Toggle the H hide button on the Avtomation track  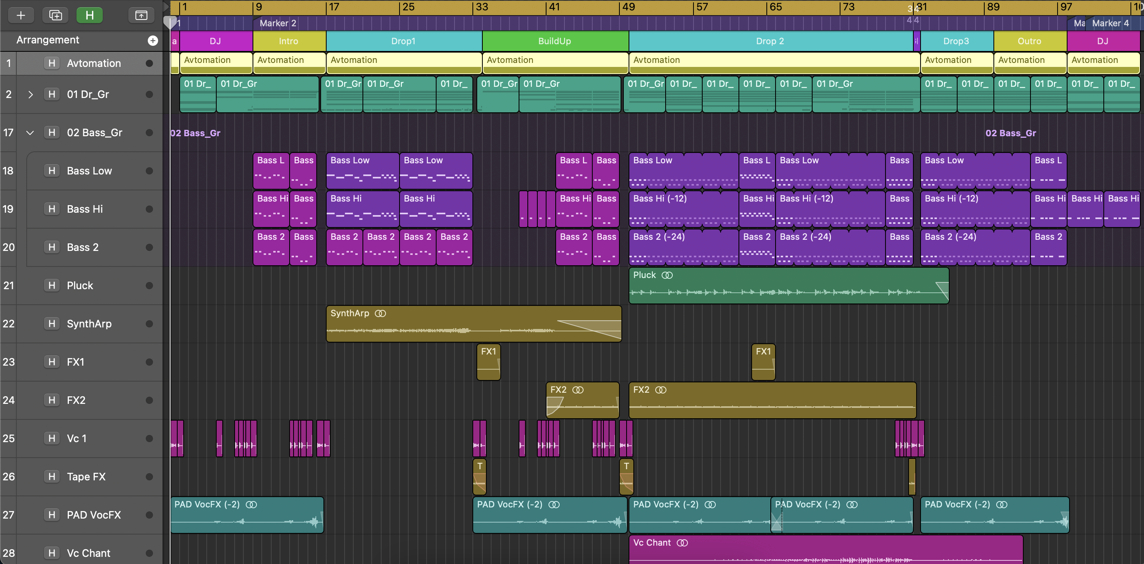pos(52,63)
